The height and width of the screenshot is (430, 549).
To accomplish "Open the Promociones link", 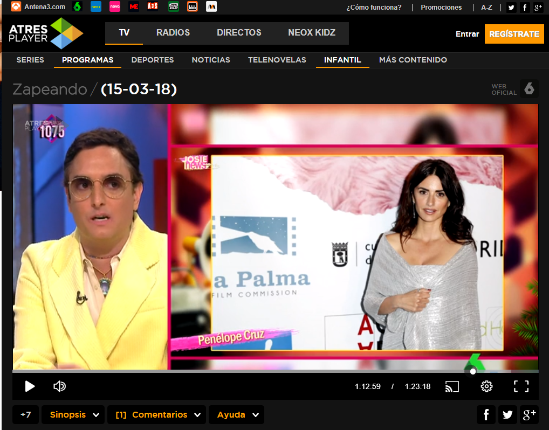I will [x=441, y=8].
